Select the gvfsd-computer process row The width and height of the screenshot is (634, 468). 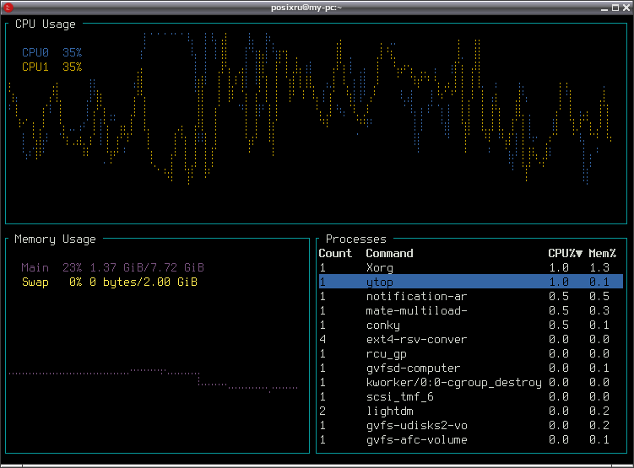[x=471, y=368]
